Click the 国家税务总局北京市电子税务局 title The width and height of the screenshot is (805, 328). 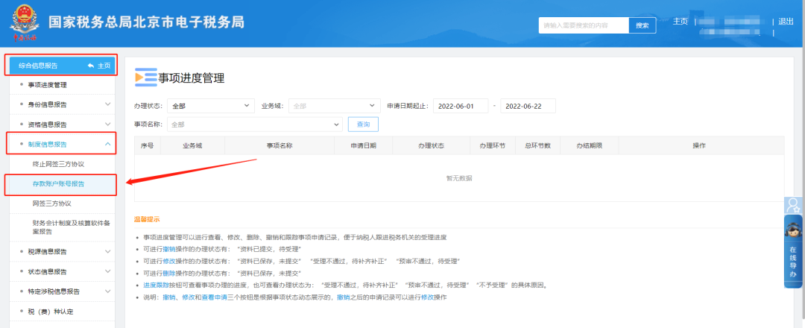pos(146,22)
